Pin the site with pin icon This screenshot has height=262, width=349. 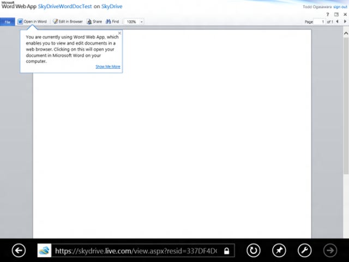click(279, 251)
